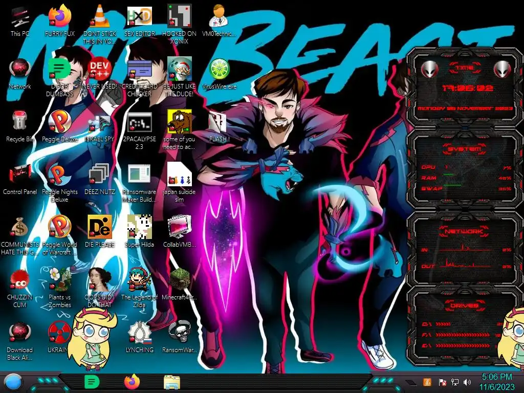Select the red fuzzy creature icon
The height and width of the screenshot is (393, 524).
pos(20,280)
